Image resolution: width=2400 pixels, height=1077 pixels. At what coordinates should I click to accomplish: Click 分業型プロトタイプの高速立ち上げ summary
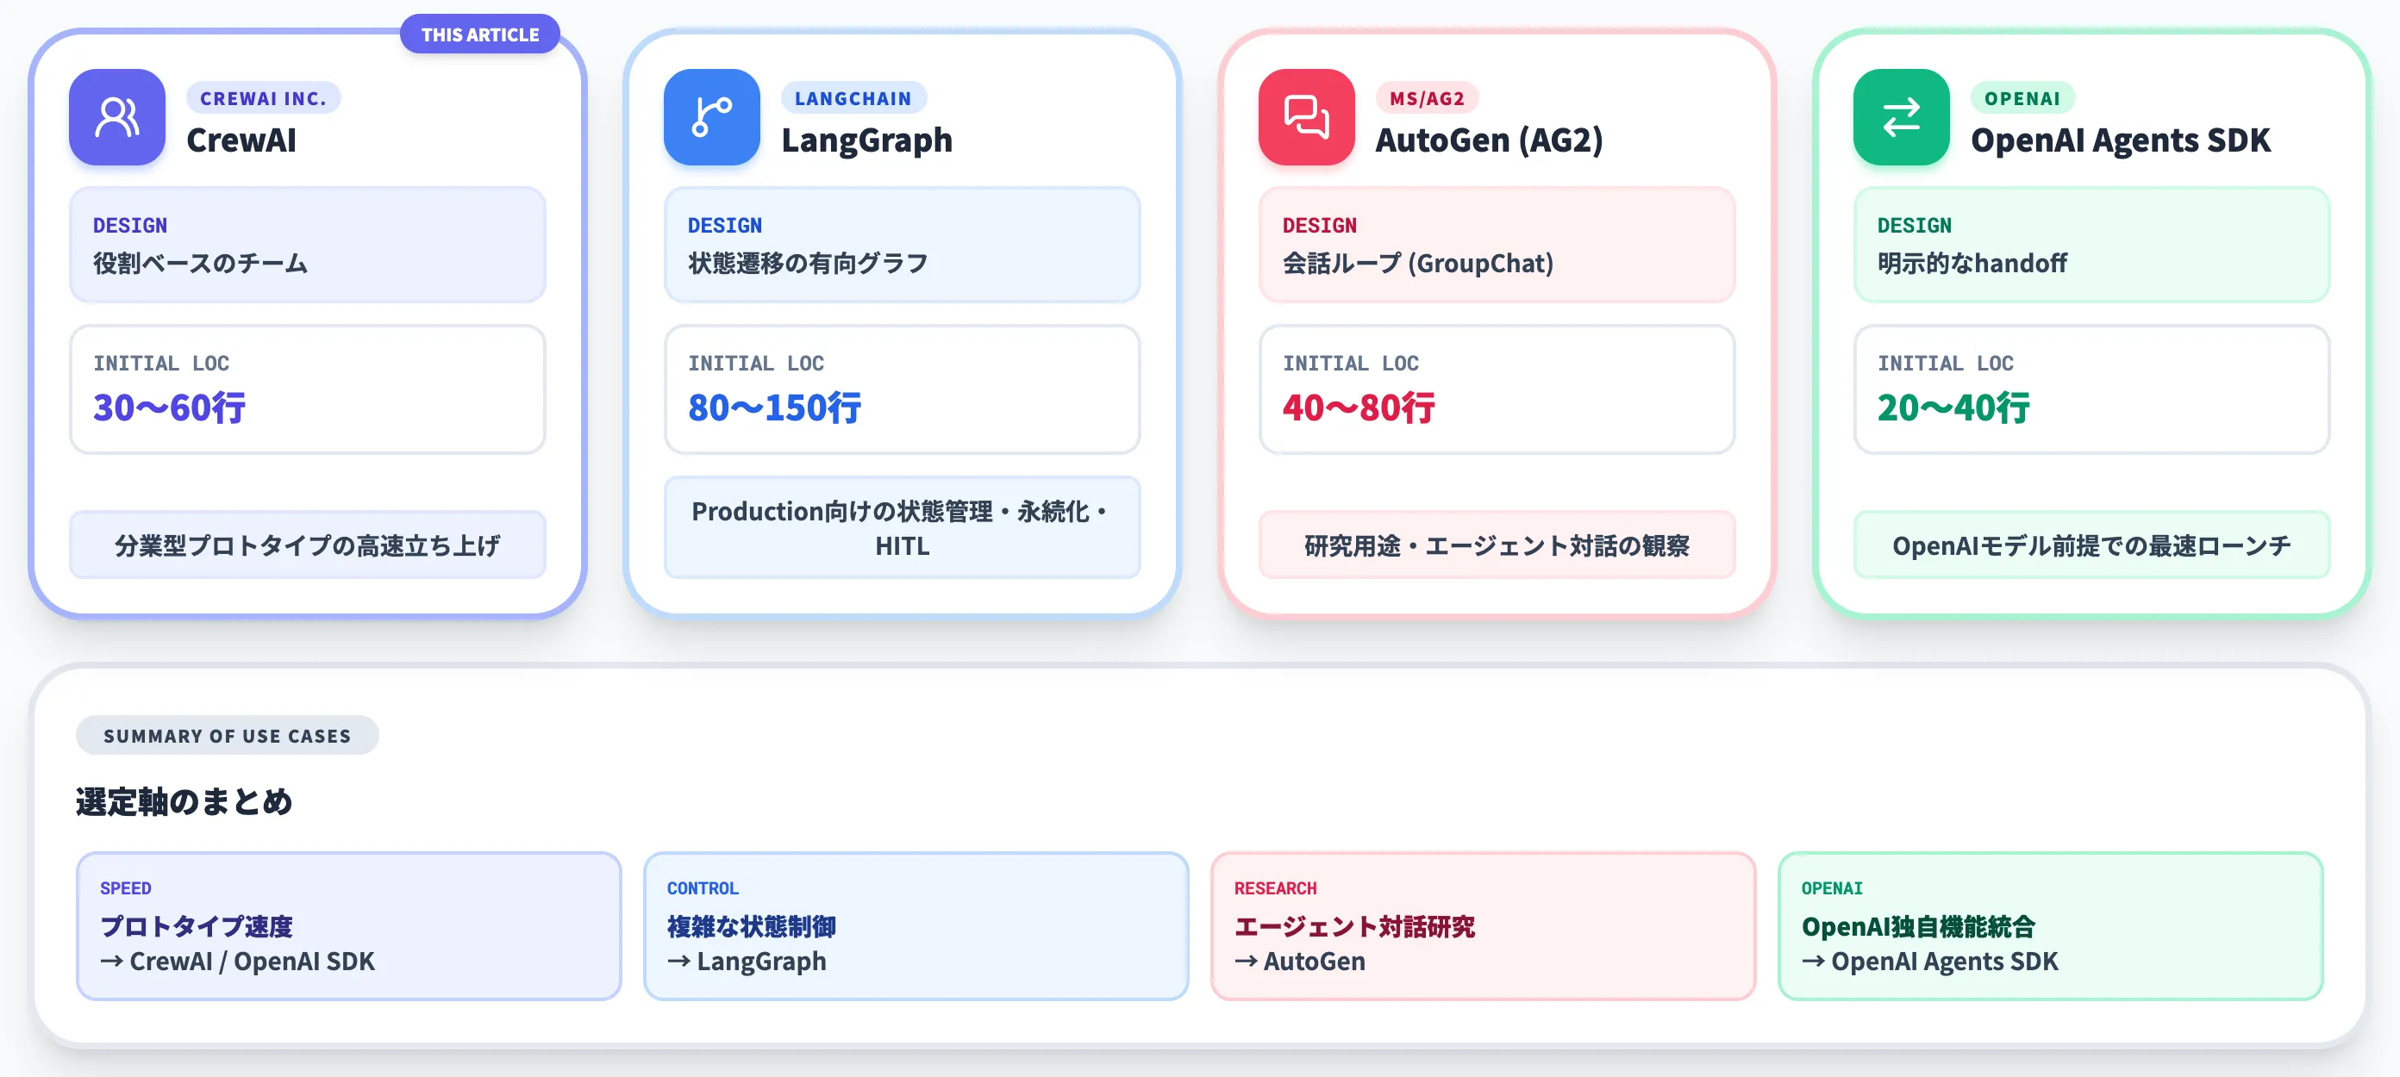click(x=308, y=545)
